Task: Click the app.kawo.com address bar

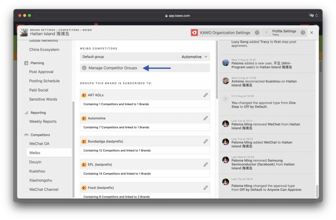Action: [178, 15]
